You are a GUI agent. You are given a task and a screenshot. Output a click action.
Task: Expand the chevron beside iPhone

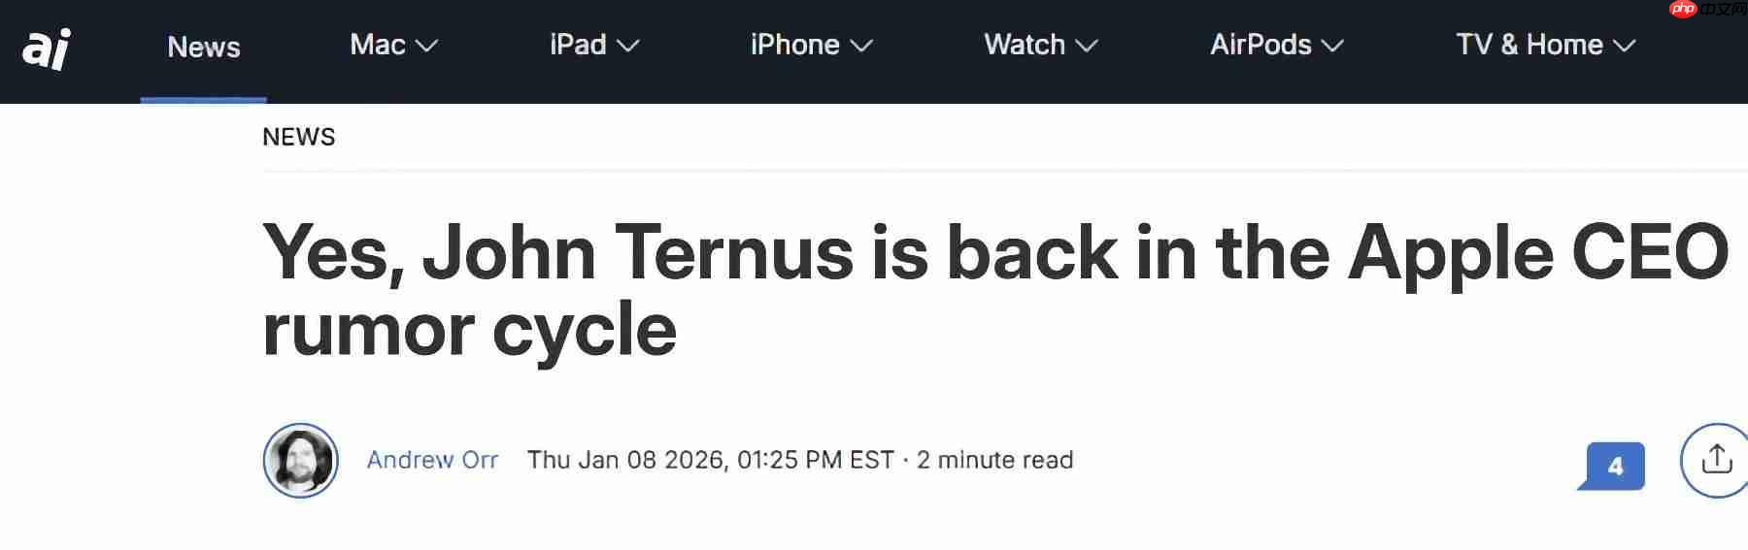coord(861,46)
